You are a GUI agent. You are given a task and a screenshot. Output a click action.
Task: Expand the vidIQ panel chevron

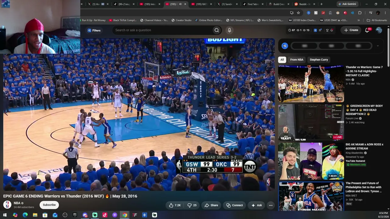click(378, 46)
